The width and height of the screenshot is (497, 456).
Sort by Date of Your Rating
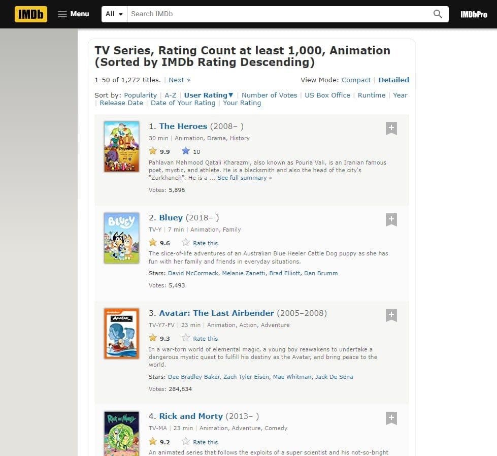(183, 103)
